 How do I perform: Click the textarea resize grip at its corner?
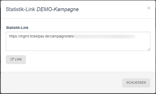coord(149,49)
